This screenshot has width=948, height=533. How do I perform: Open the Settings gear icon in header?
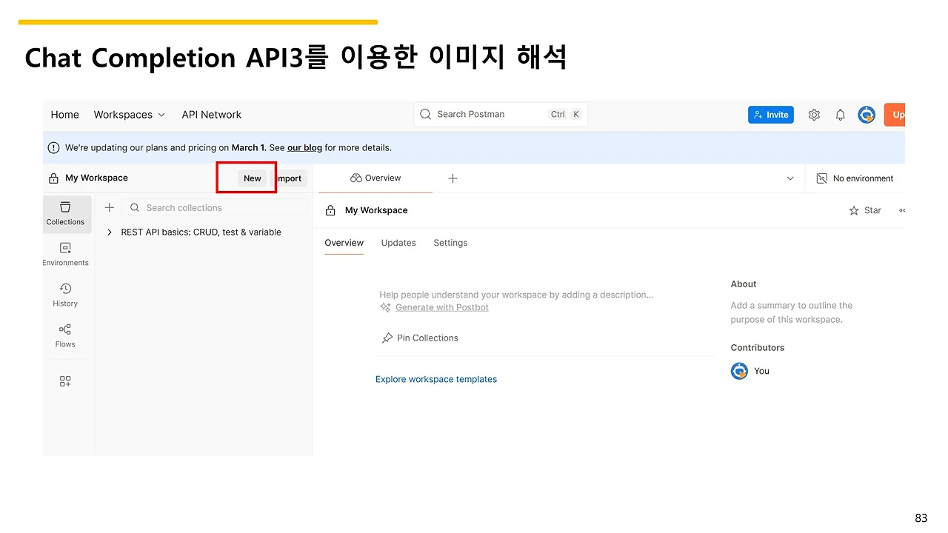(814, 115)
